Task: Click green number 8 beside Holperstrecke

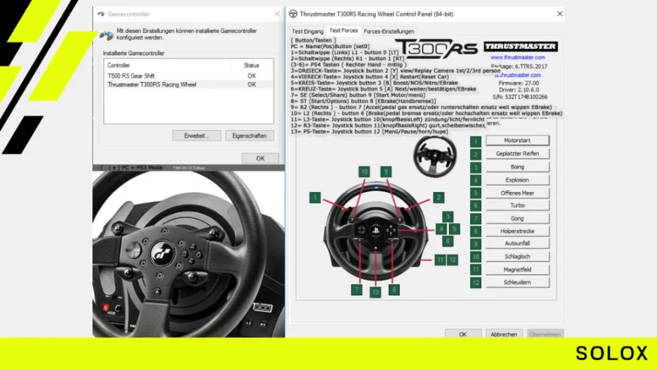Action: [475, 231]
